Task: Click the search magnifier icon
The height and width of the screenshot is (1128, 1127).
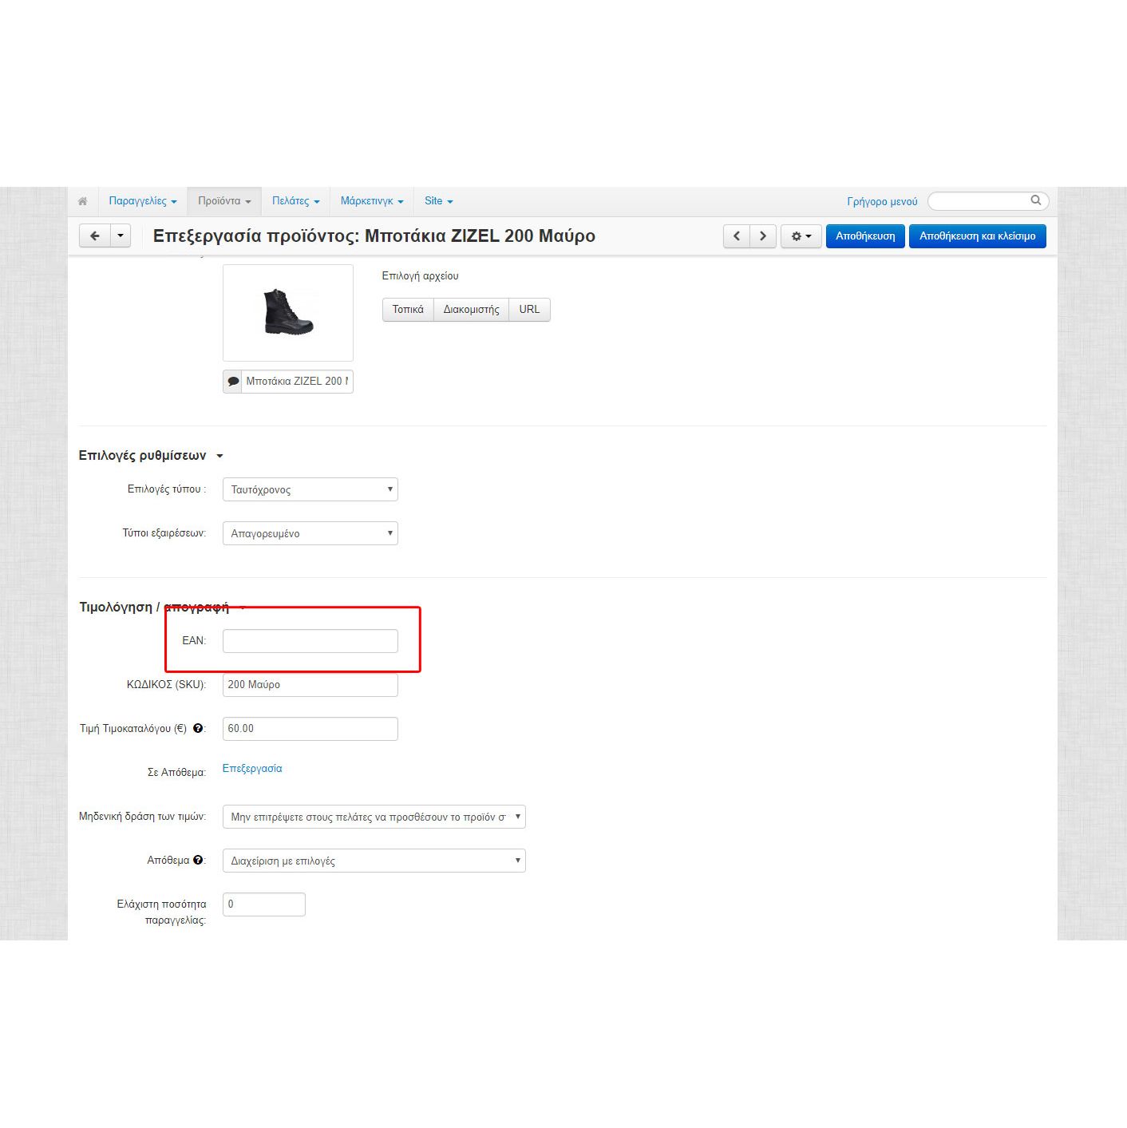Action: 1035,200
